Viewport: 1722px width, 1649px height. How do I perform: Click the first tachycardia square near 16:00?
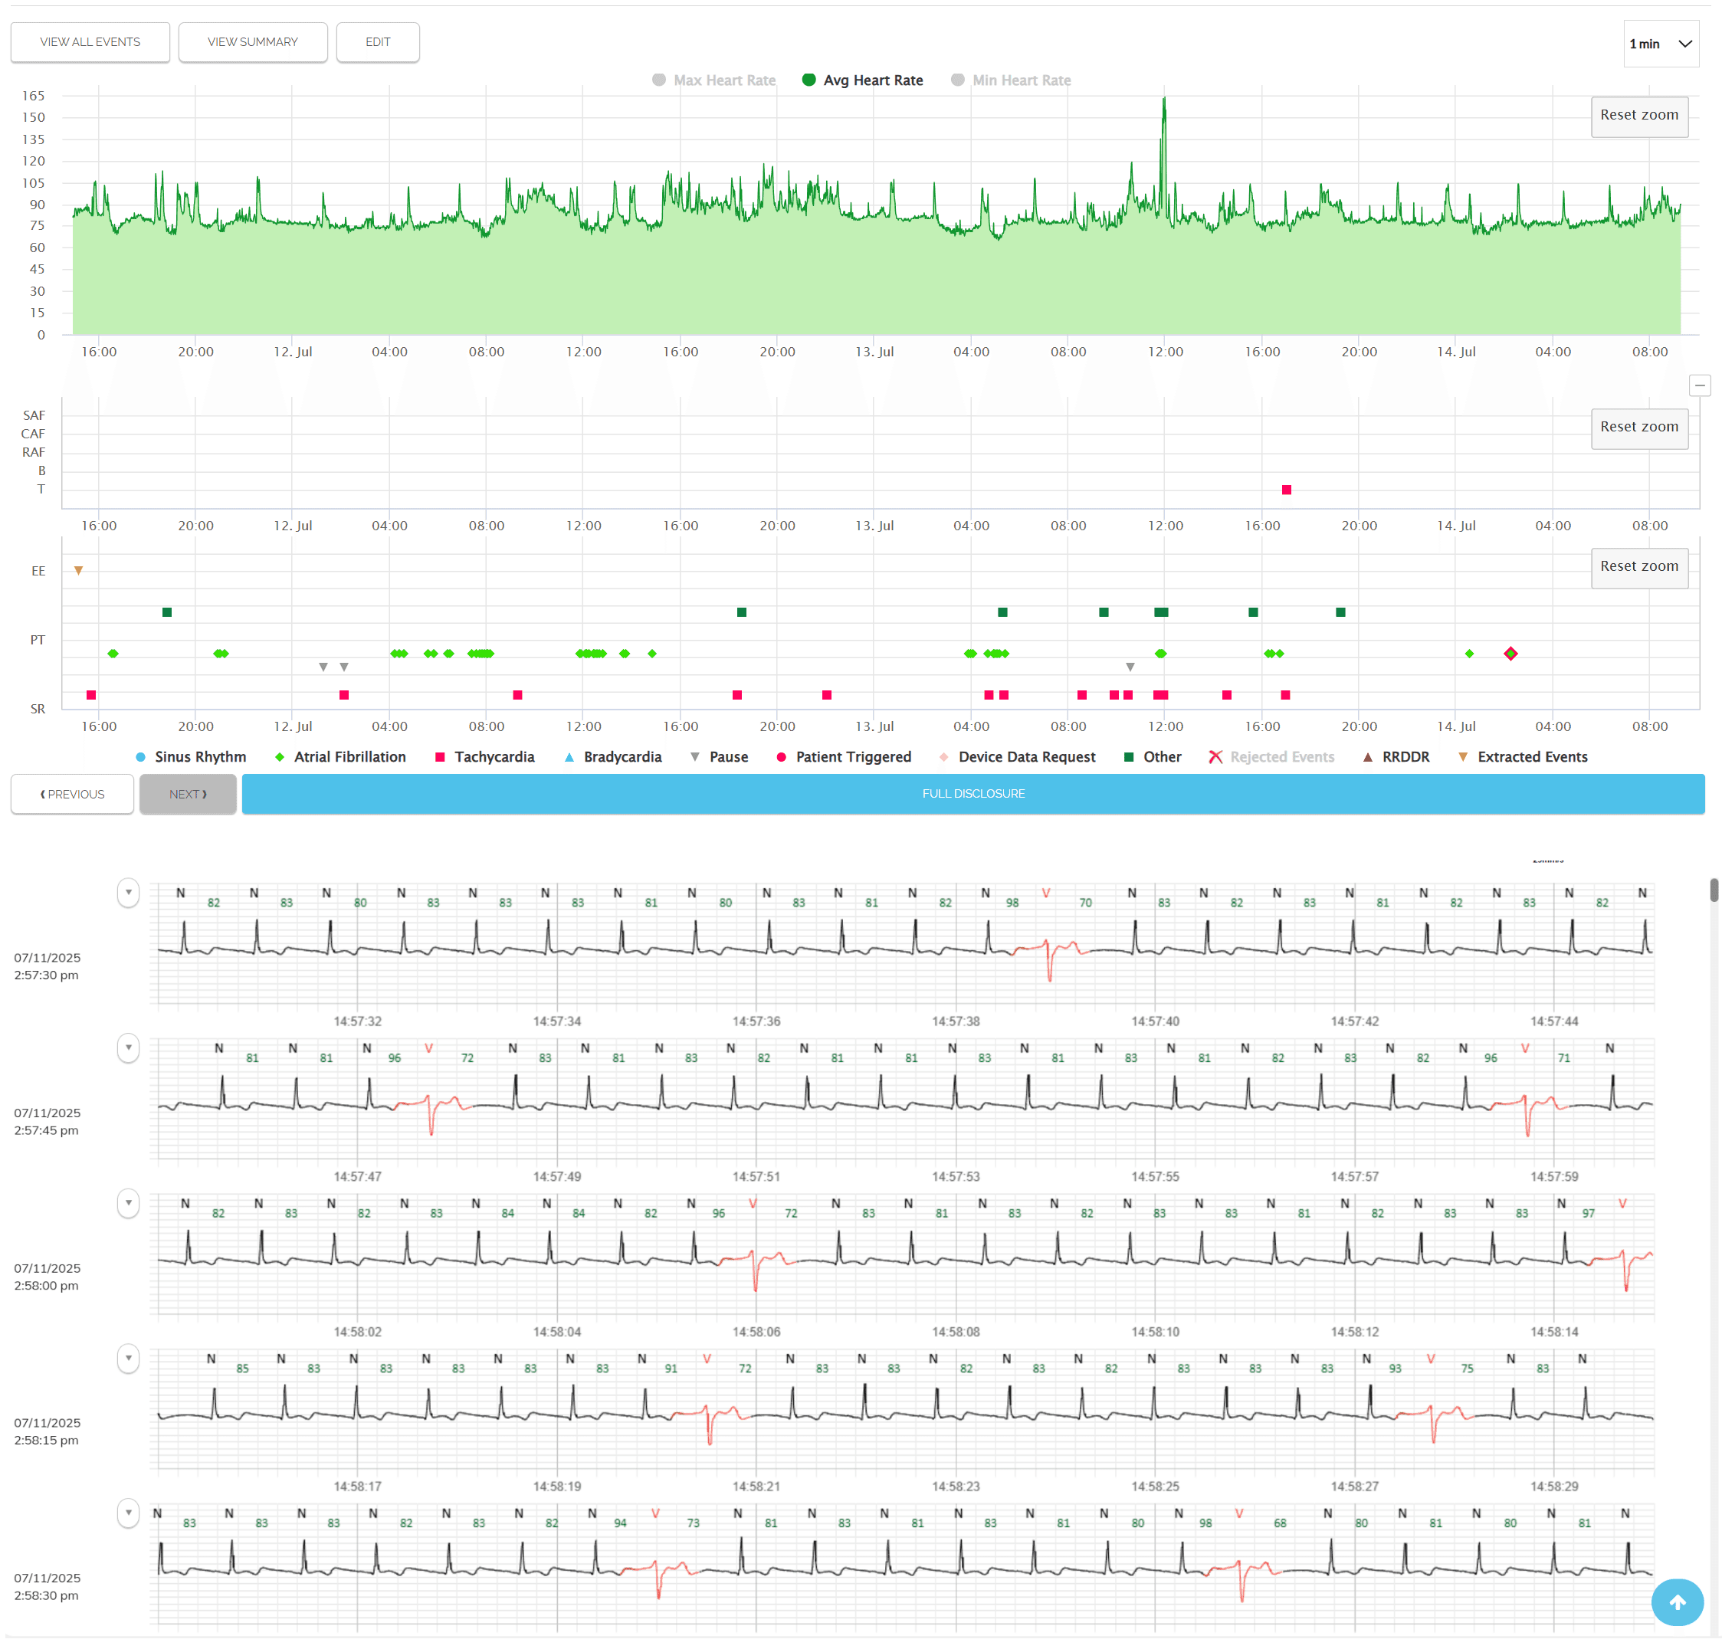tap(90, 695)
